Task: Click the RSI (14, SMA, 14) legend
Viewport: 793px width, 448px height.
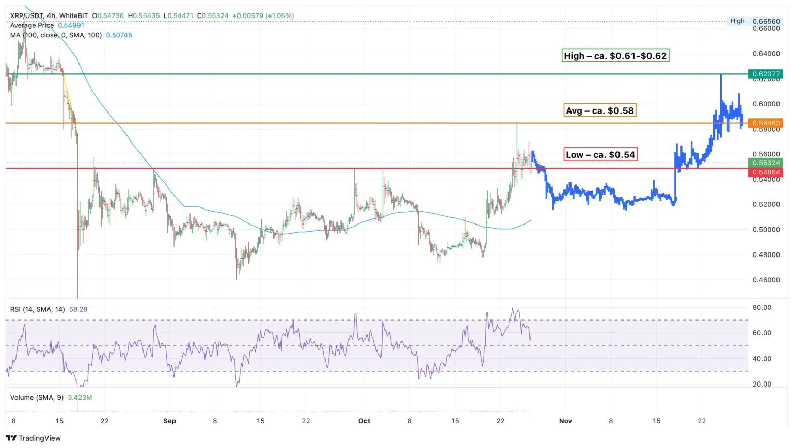Action: 49,309
